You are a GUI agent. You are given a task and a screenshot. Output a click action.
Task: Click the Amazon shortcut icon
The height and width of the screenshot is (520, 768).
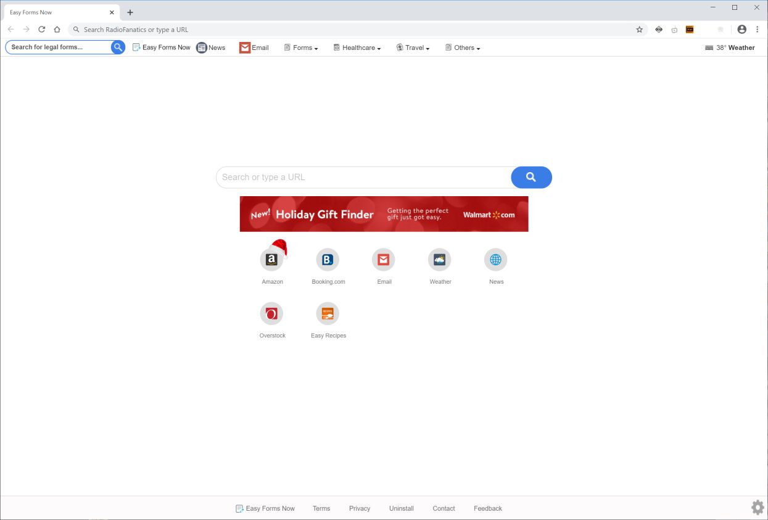point(271,260)
